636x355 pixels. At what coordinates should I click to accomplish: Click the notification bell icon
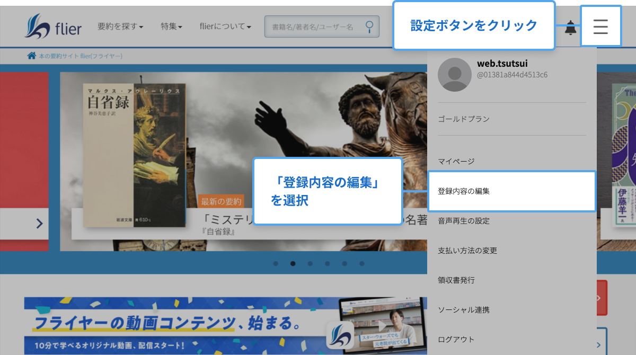coord(570,28)
